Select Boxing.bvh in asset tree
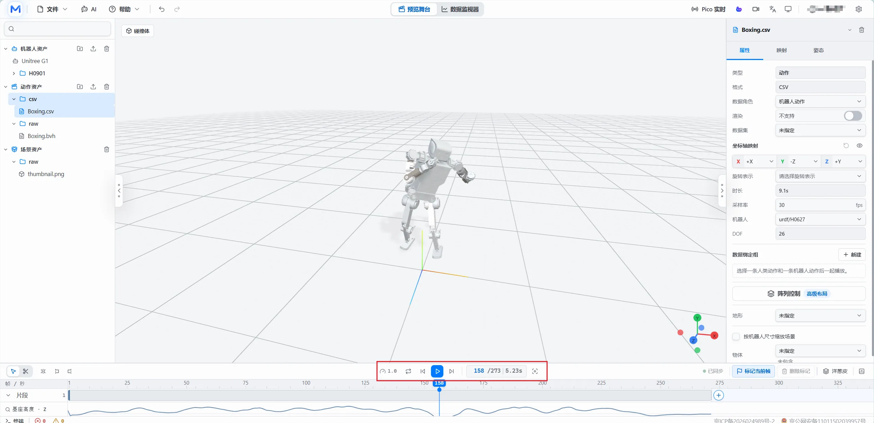The width and height of the screenshot is (874, 423). pyautogui.click(x=41, y=136)
